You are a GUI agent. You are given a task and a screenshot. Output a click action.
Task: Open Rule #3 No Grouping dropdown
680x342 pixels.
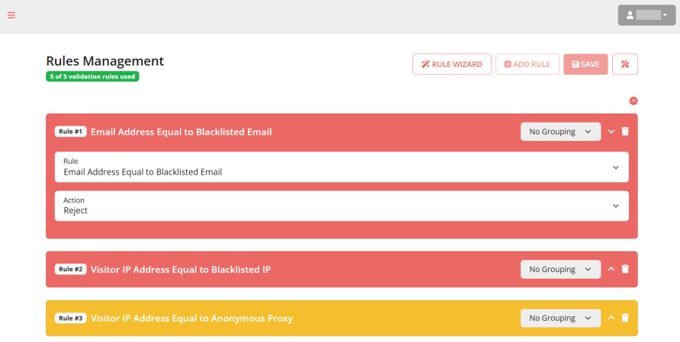[x=561, y=318]
